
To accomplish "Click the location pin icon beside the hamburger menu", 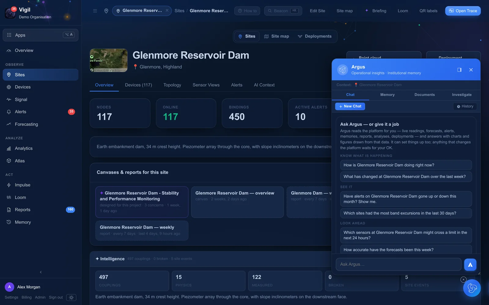I will tap(106, 11).
